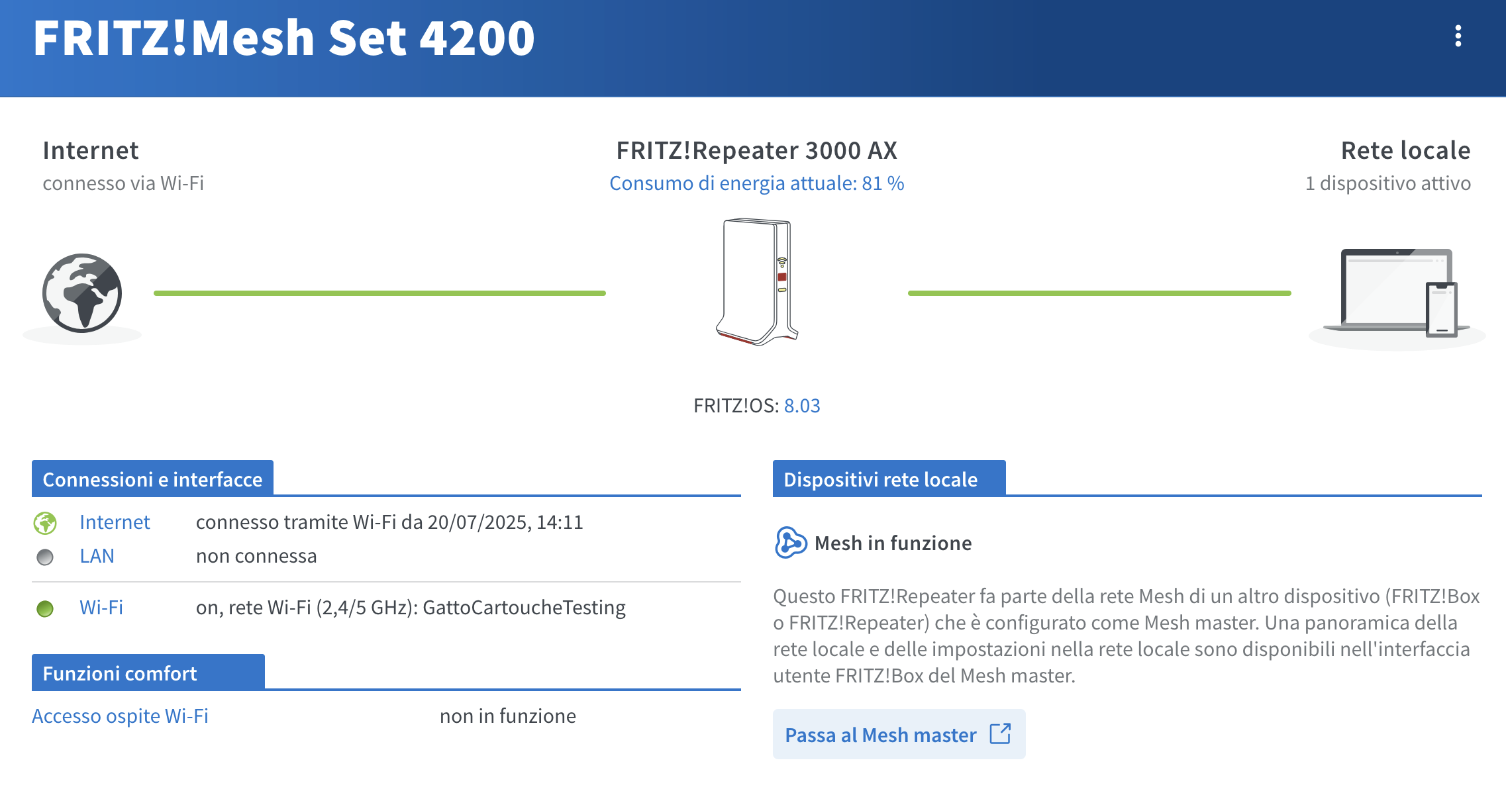Click the Rete locale heading
The width and height of the screenshot is (1506, 793).
click(x=1405, y=151)
